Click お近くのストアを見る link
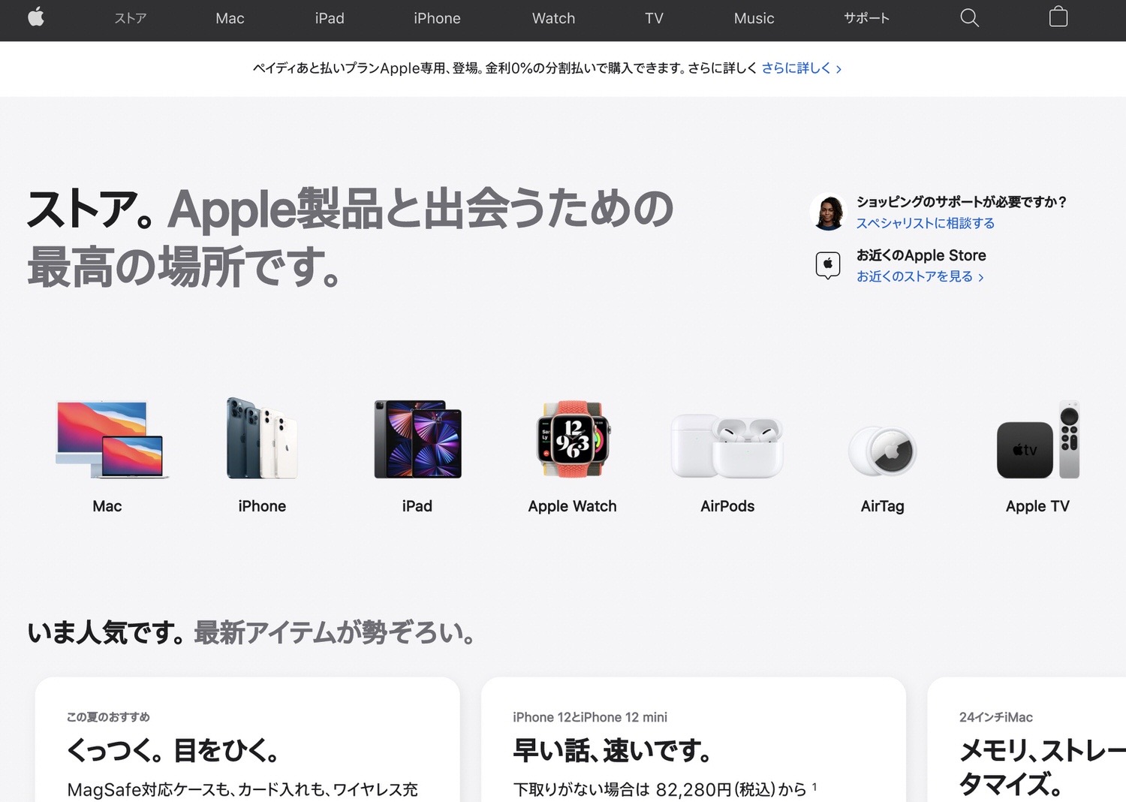 (920, 276)
